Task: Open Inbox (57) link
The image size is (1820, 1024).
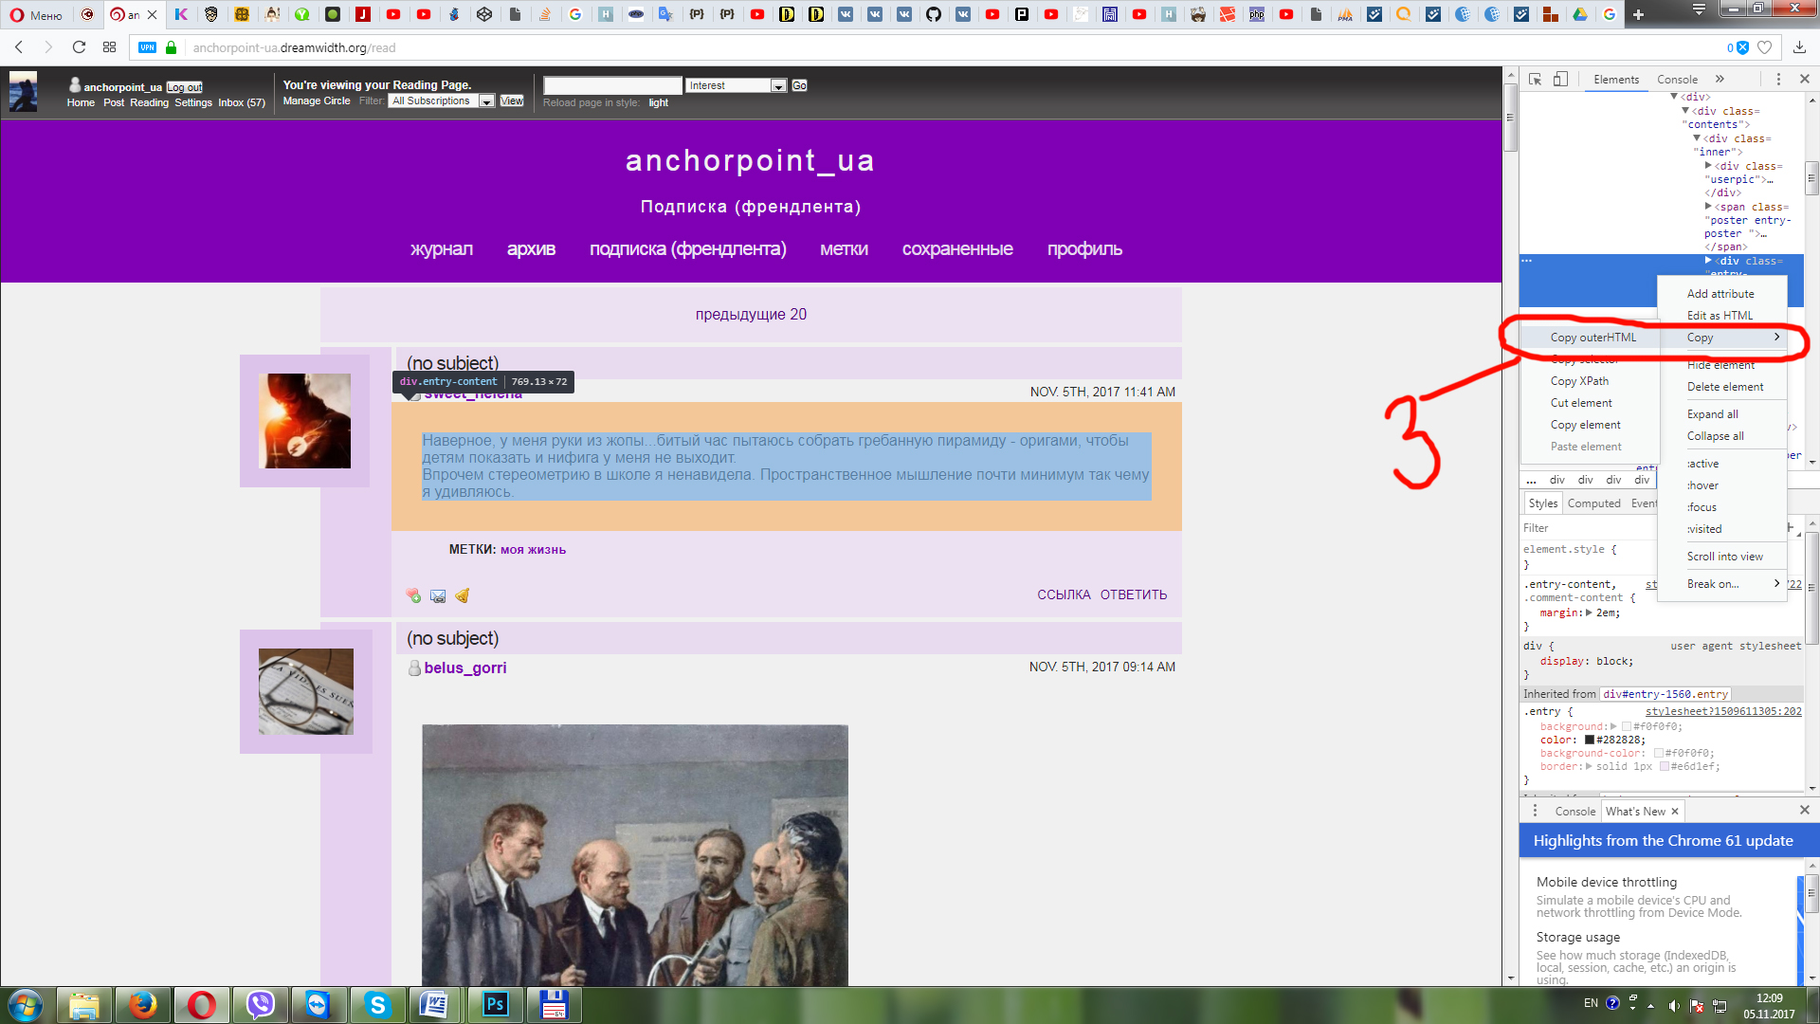Action: 242,102
